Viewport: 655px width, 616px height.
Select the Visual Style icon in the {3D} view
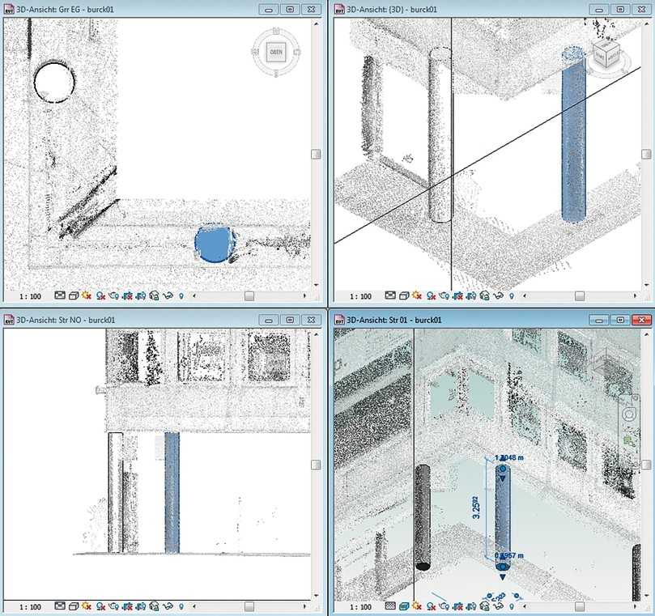tap(404, 294)
